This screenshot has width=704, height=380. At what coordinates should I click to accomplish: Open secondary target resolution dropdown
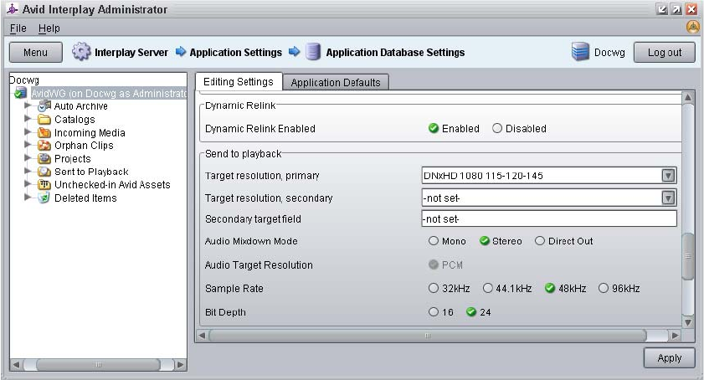[x=668, y=198]
